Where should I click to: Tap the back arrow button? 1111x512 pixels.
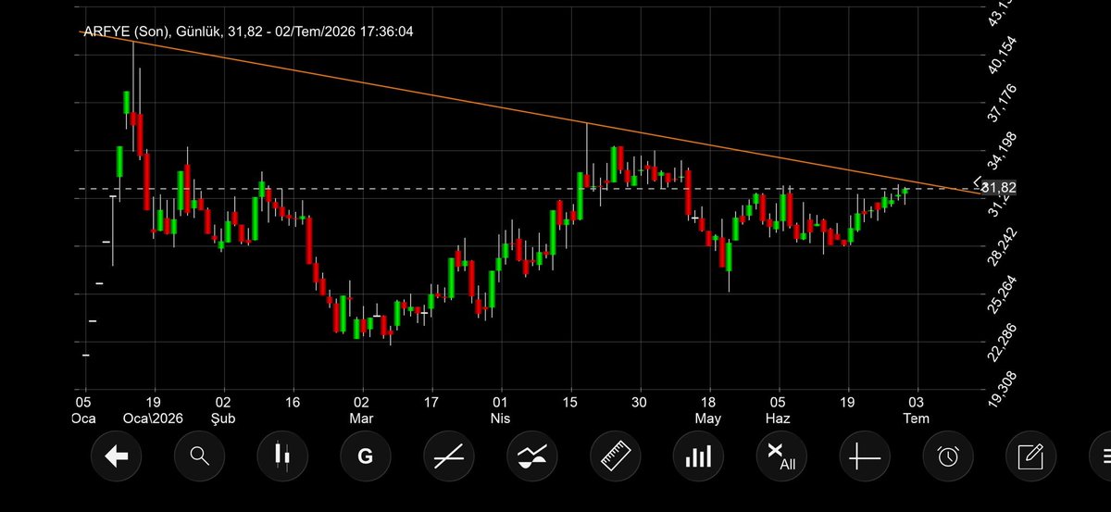click(x=116, y=456)
